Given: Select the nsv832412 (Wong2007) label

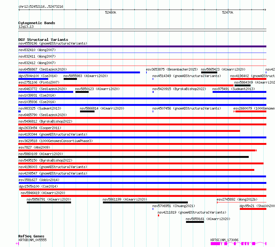Looking at the screenshot, I should point(37,63).
